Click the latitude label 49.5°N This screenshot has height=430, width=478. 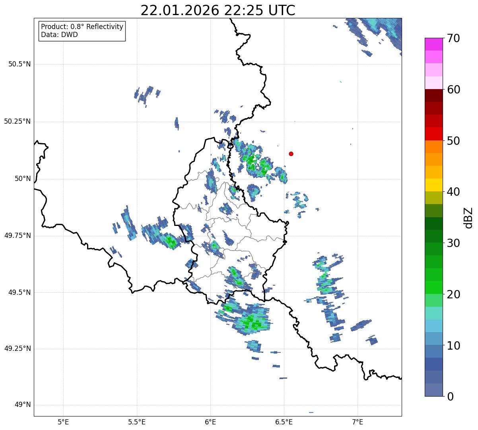[19, 292]
